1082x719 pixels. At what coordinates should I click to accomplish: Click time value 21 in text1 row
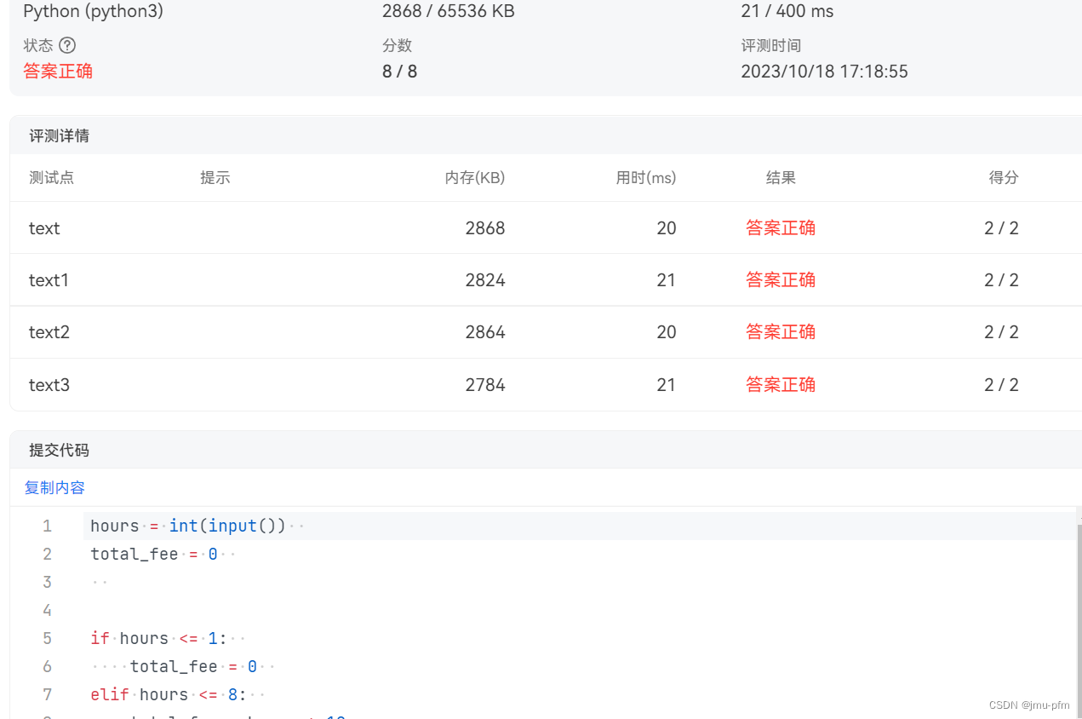tap(667, 280)
